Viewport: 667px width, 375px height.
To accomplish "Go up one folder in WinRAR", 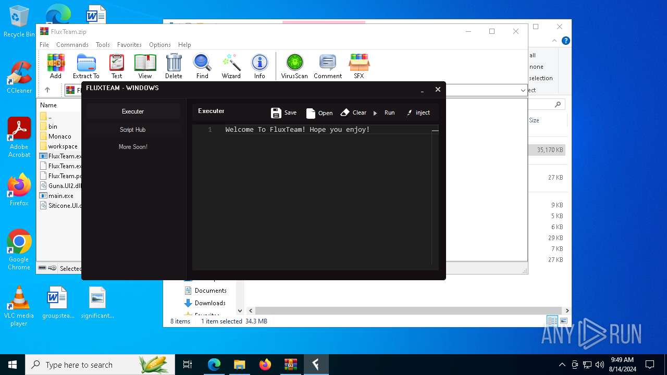I will click(47, 90).
